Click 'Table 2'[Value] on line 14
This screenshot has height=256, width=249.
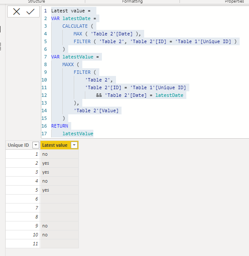coord(96,111)
